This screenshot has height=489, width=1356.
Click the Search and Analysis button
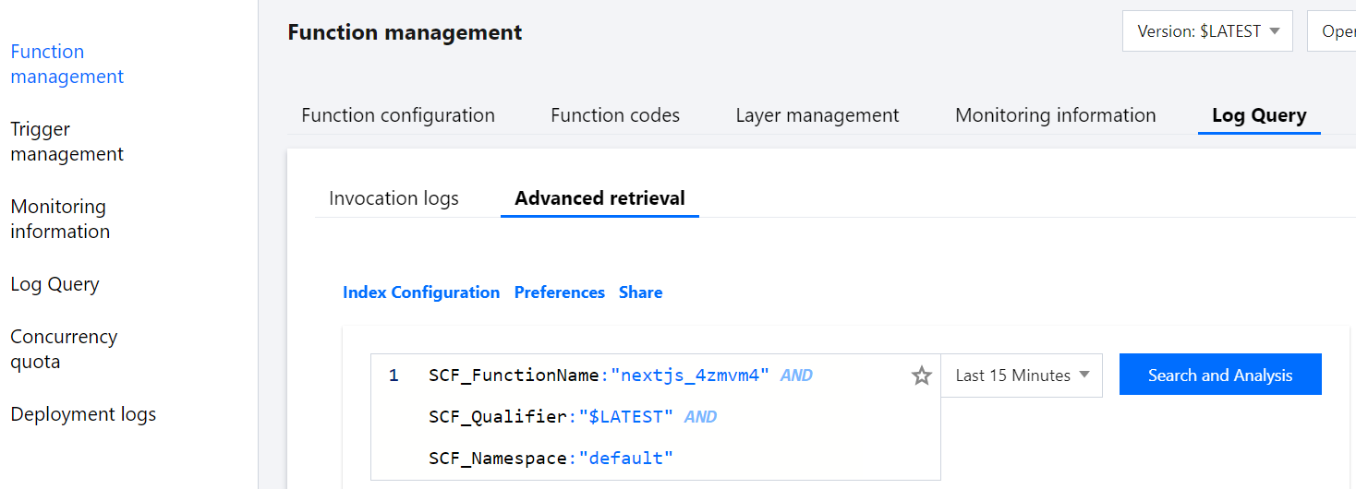coord(1219,376)
